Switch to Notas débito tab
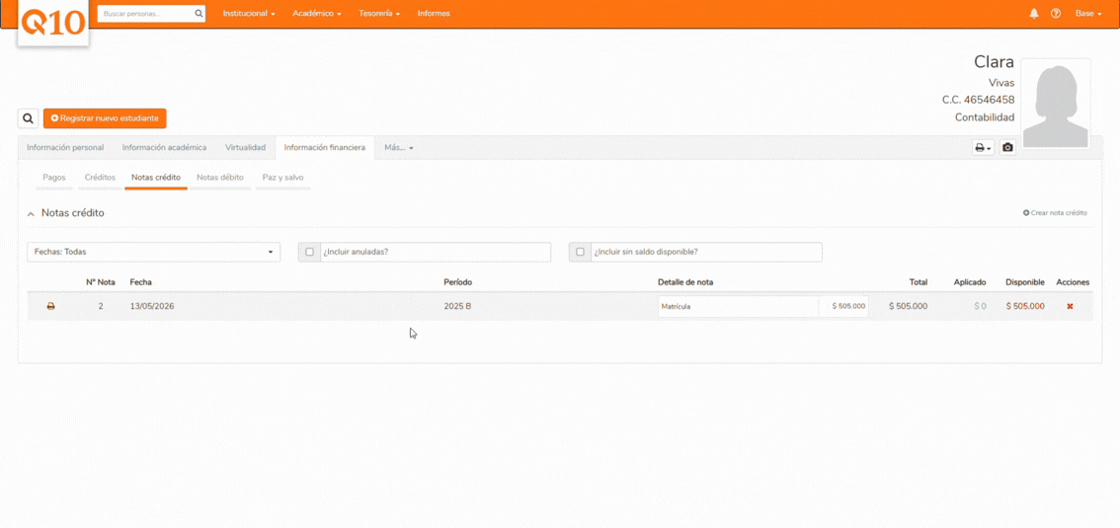 pos(220,177)
